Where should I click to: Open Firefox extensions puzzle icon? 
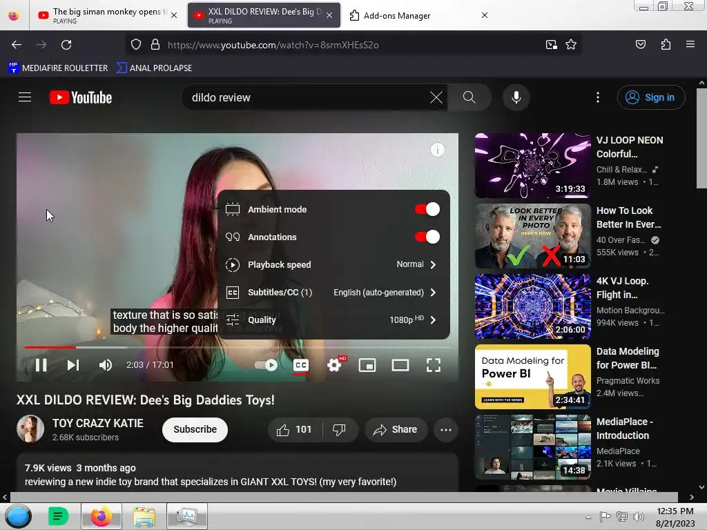666,45
